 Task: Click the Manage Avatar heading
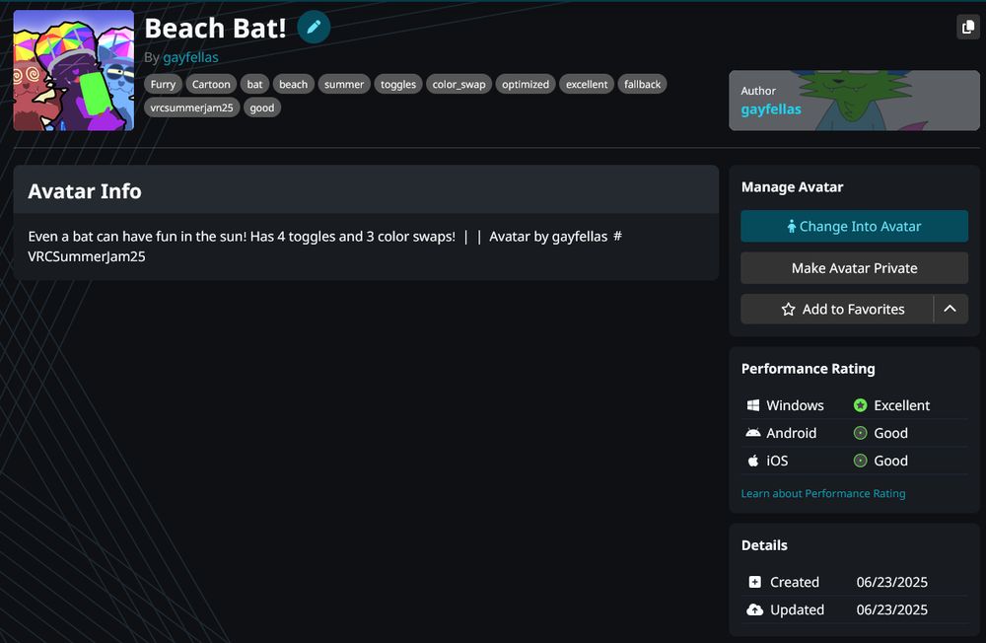coord(793,186)
